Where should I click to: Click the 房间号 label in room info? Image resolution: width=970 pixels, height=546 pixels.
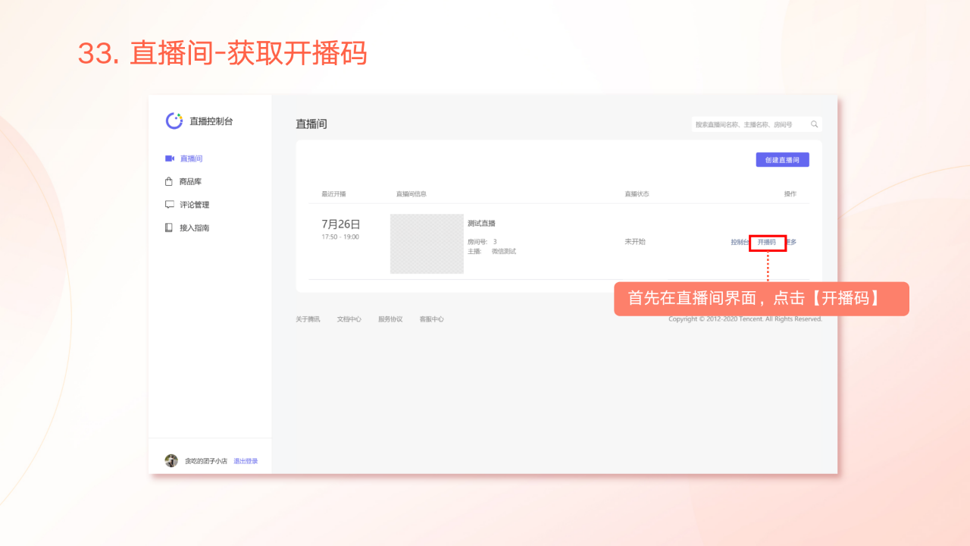tap(477, 241)
